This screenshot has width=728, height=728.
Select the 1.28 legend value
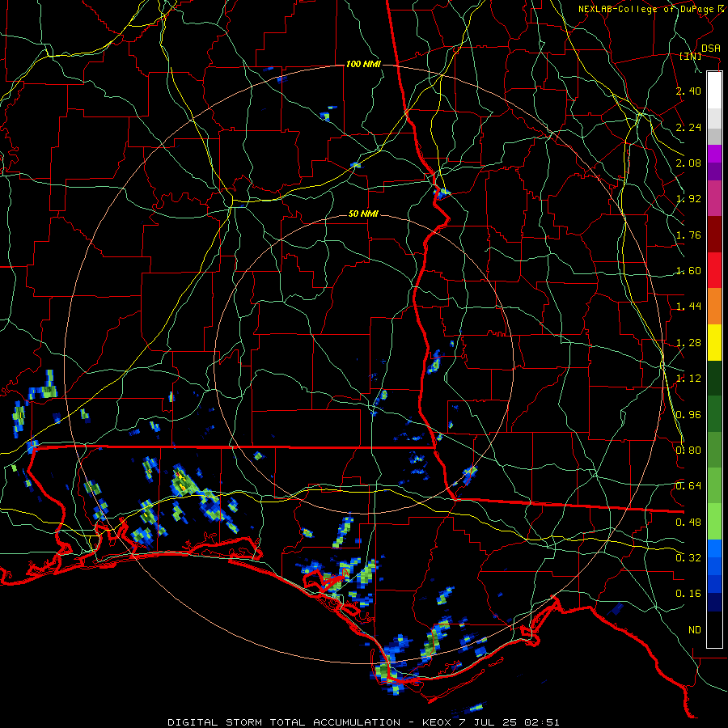click(x=688, y=343)
